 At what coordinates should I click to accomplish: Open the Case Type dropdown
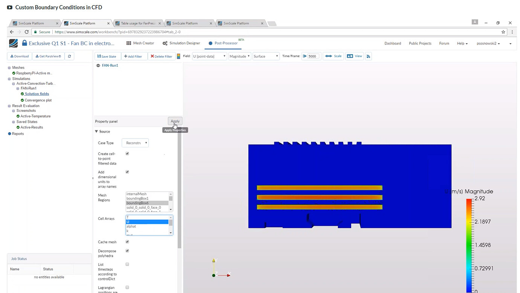135,143
